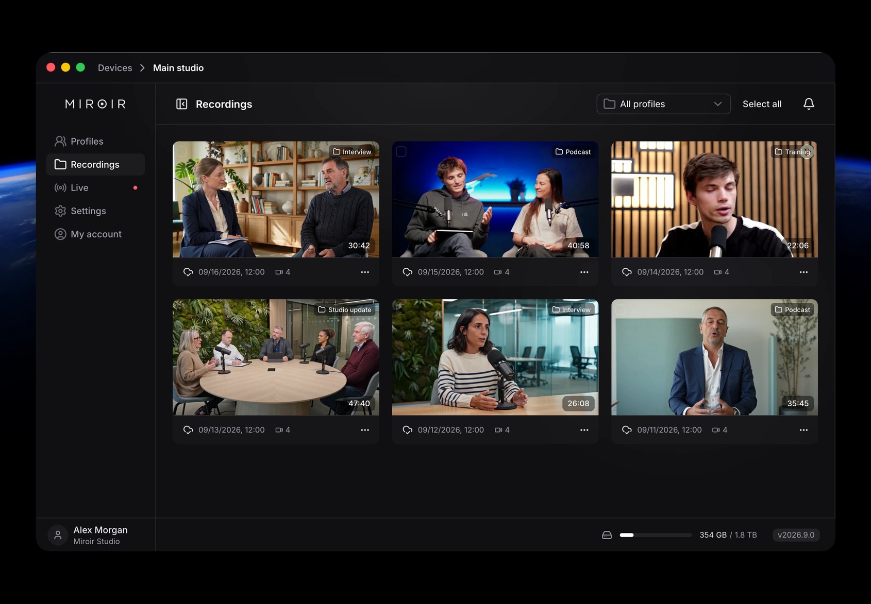The height and width of the screenshot is (604, 871).
Task: Open more options for 09/13/2026 recording
Action: 365,430
